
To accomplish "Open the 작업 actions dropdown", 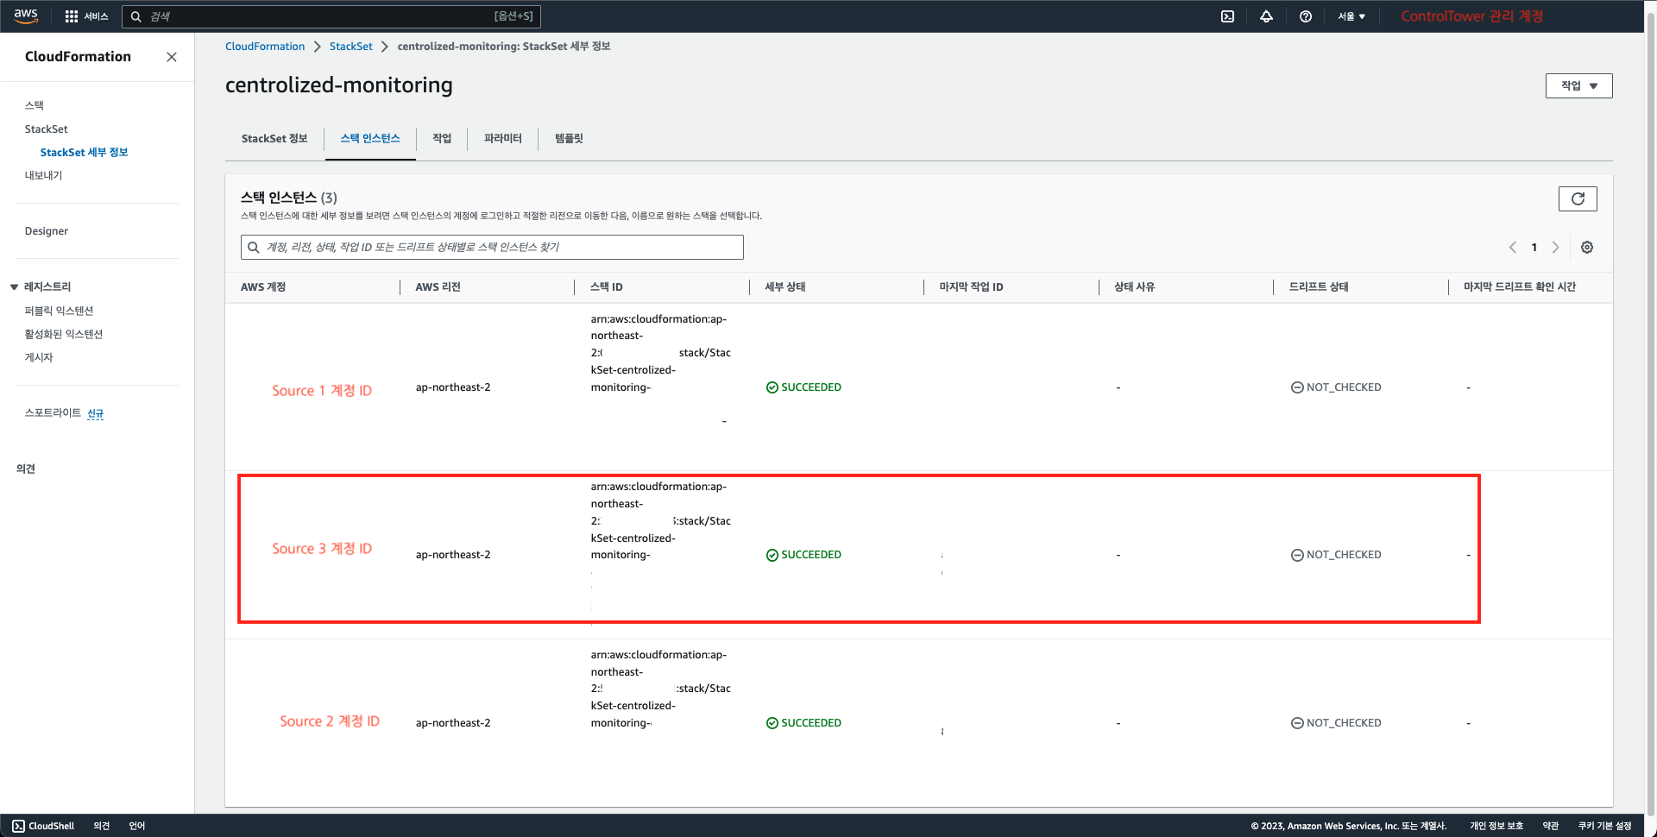I will (1578, 85).
